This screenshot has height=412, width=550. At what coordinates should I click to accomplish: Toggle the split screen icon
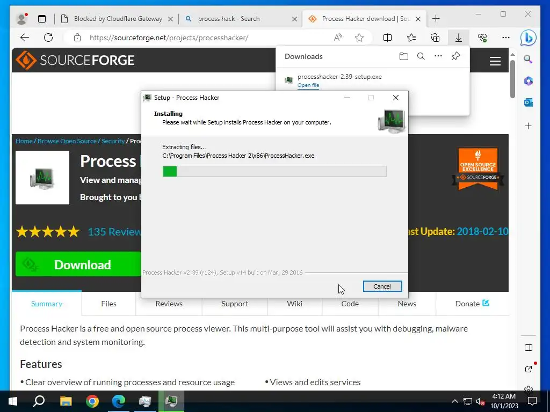(x=388, y=38)
